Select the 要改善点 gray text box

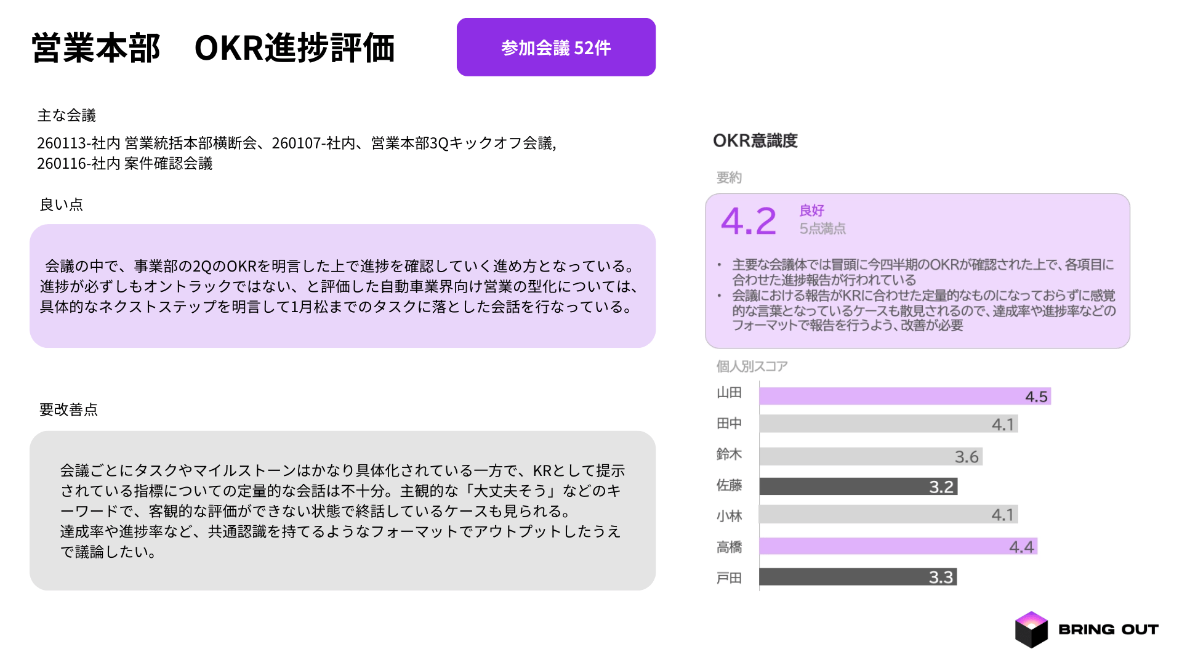[x=342, y=510]
